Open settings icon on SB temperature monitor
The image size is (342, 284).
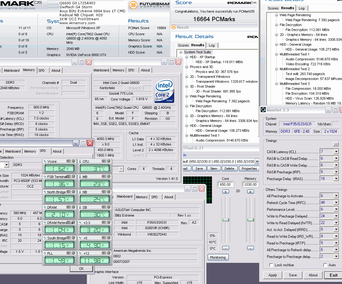[x=104, y=207]
